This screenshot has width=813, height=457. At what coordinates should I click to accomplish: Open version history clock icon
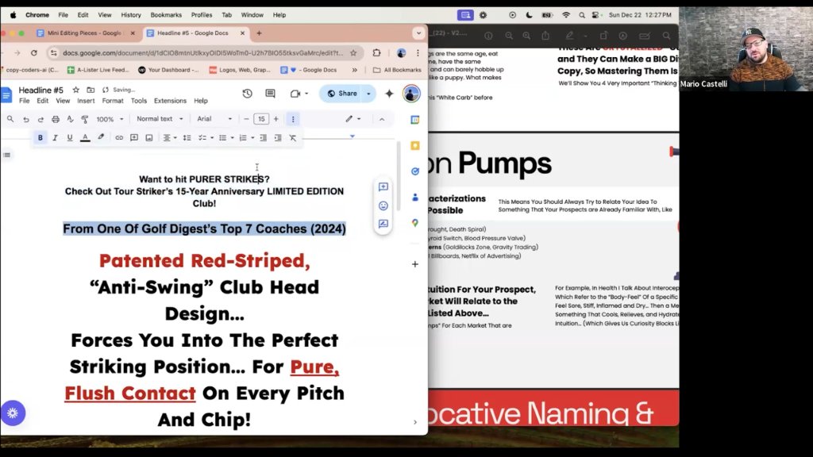pyautogui.click(x=248, y=94)
